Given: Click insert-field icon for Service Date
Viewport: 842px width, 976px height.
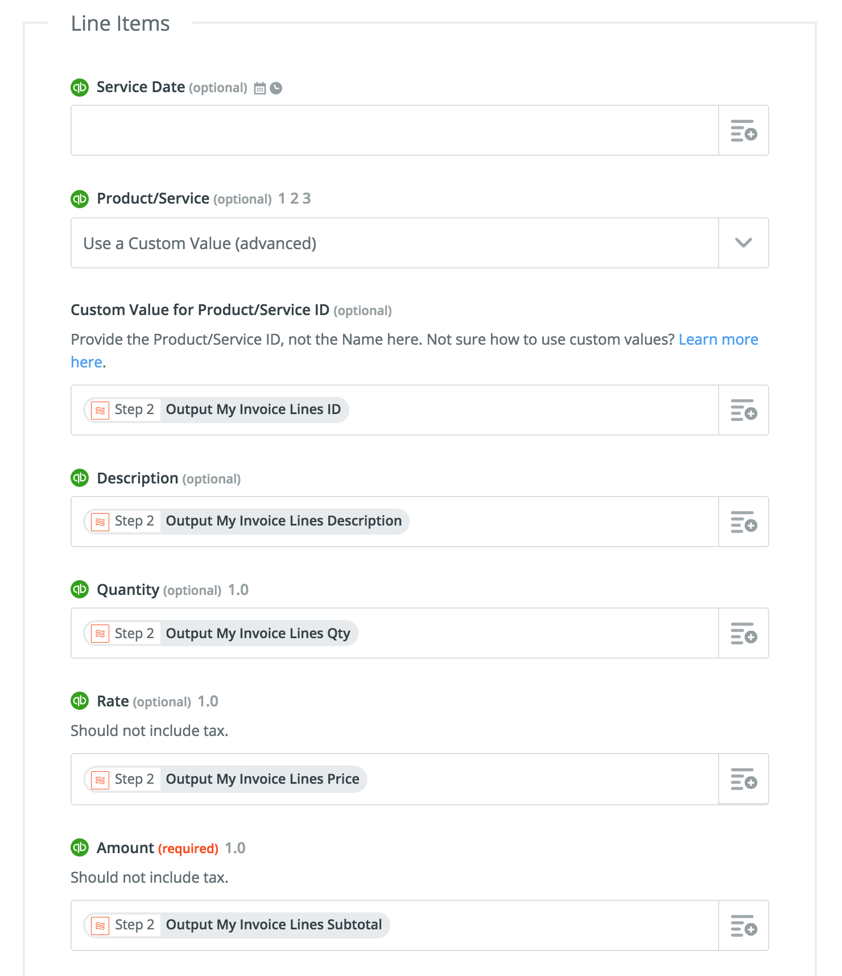Looking at the screenshot, I should coord(744,130).
